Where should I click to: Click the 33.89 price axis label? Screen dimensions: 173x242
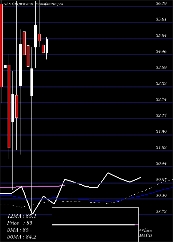pos(161,67)
